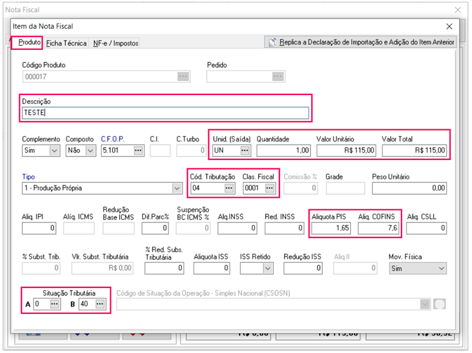
Task: Open the Clas. Fiscal lookup button
Action: pyautogui.click(x=270, y=188)
